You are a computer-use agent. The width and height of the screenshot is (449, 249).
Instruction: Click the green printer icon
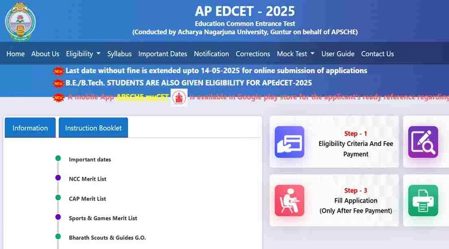[423, 200]
